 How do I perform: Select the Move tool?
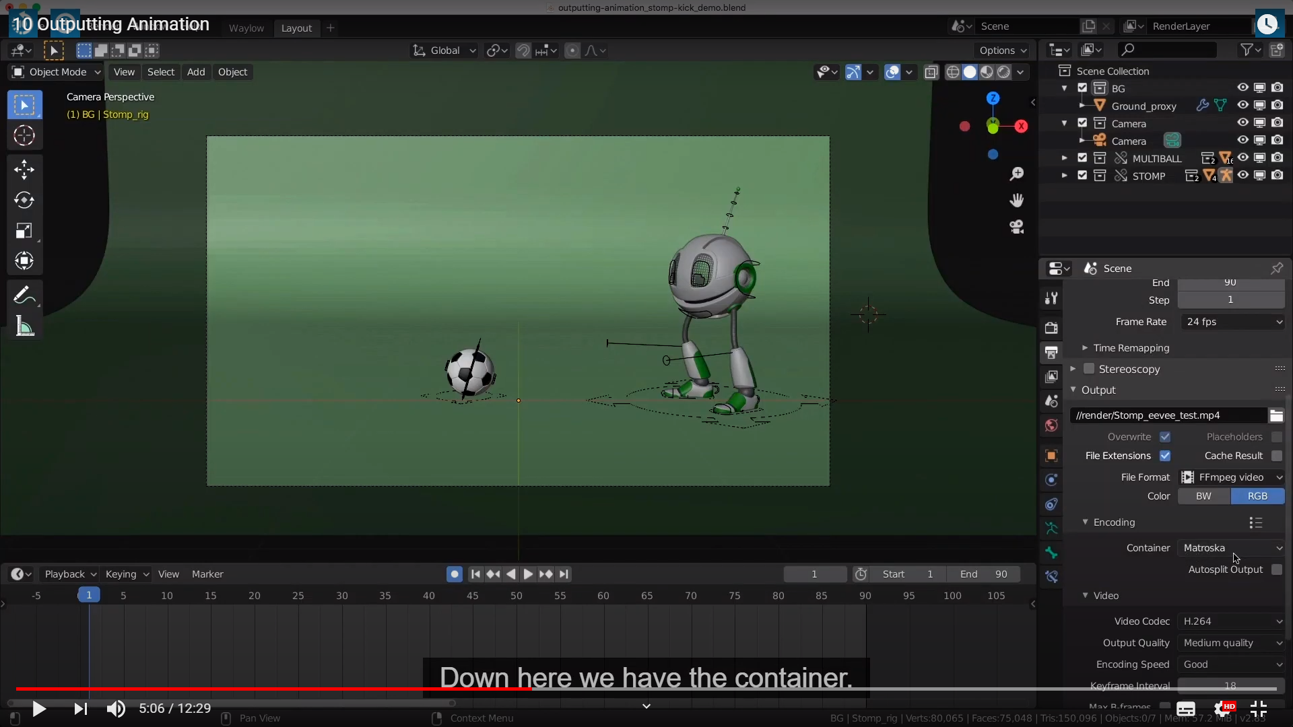click(24, 169)
